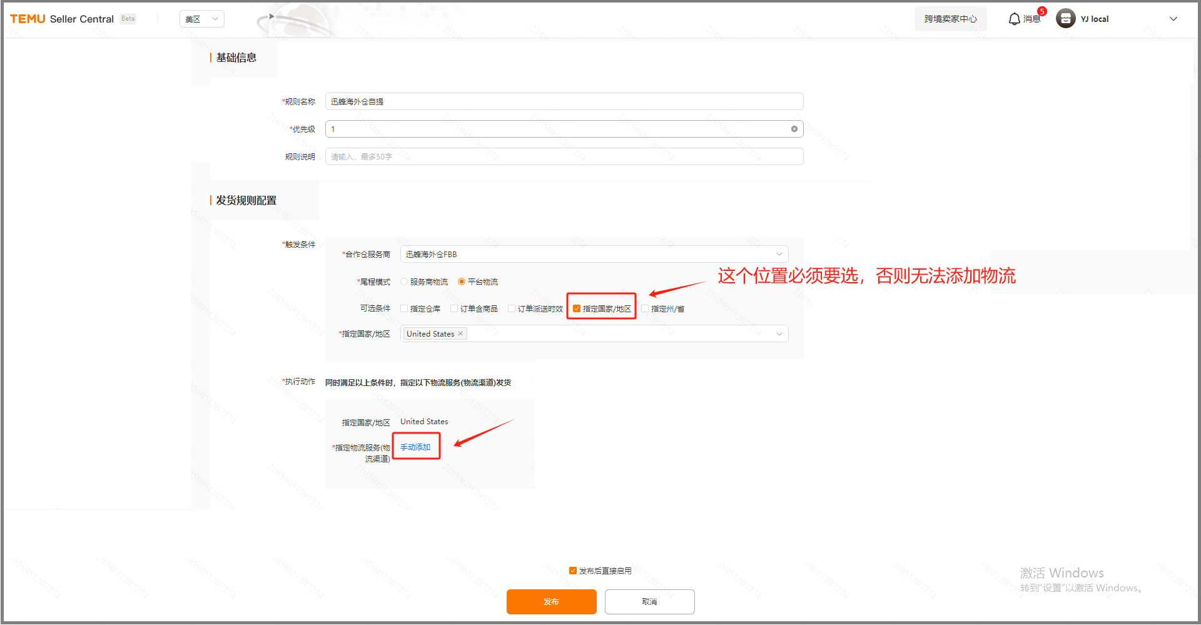Click the 手动添加 link
Image resolution: width=1201 pixels, height=625 pixels.
pos(415,447)
